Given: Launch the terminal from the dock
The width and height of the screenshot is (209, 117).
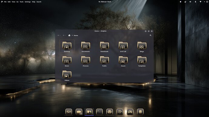Looking at the screenshot, I should click(99, 112).
